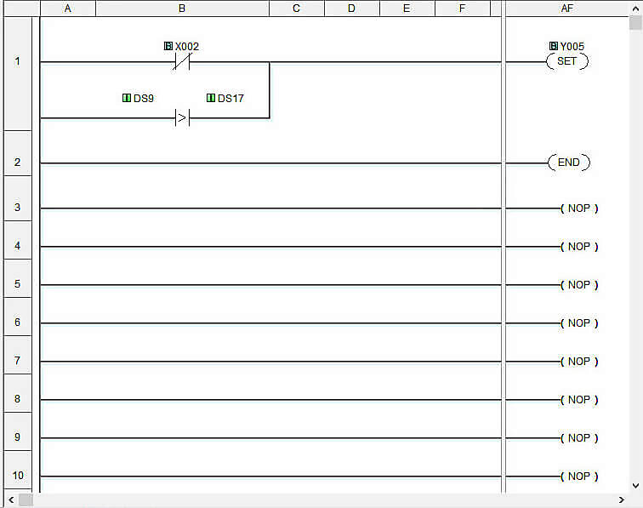Select the NOP coil on rung 5
This screenshot has width=643, height=508.
point(579,285)
